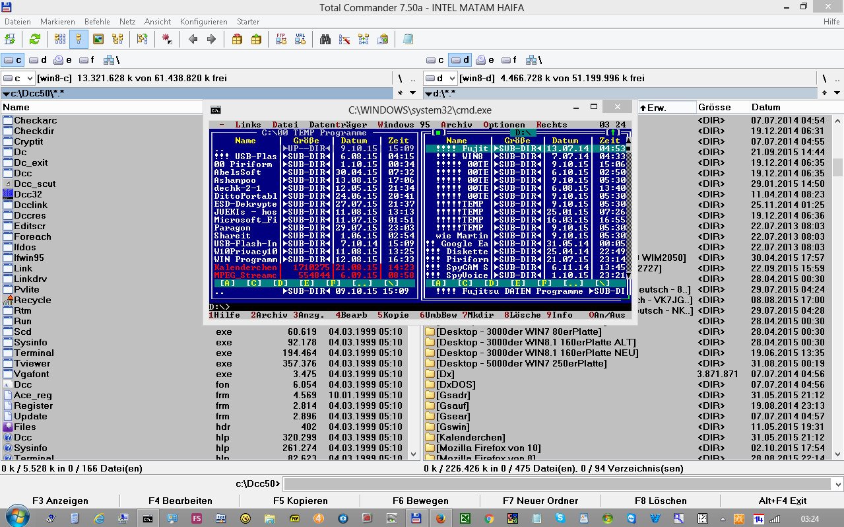Click the right panel vertical scrollbar
The width and height of the screenshot is (844, 527).
point(837,286)
